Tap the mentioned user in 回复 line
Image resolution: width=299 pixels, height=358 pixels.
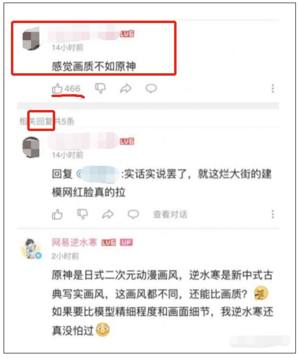(98, 174)
